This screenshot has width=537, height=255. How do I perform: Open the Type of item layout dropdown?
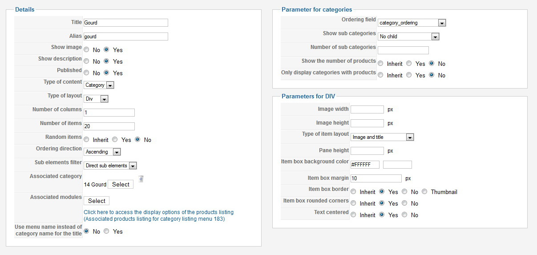click(382, 137)
